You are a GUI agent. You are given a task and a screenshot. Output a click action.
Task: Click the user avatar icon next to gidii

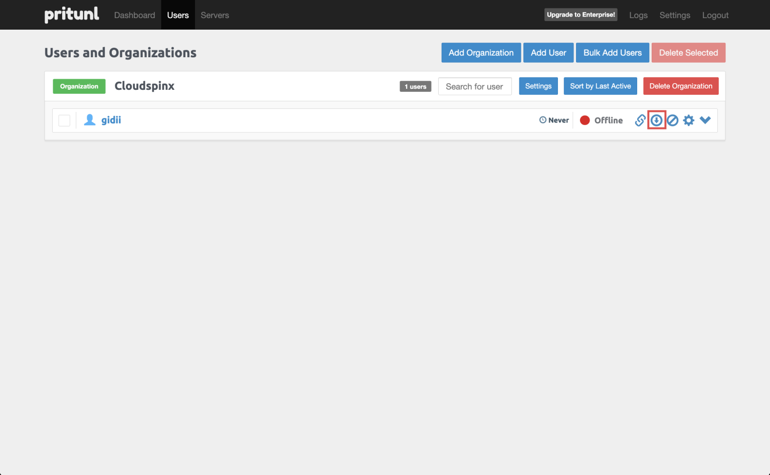[90, 119]
